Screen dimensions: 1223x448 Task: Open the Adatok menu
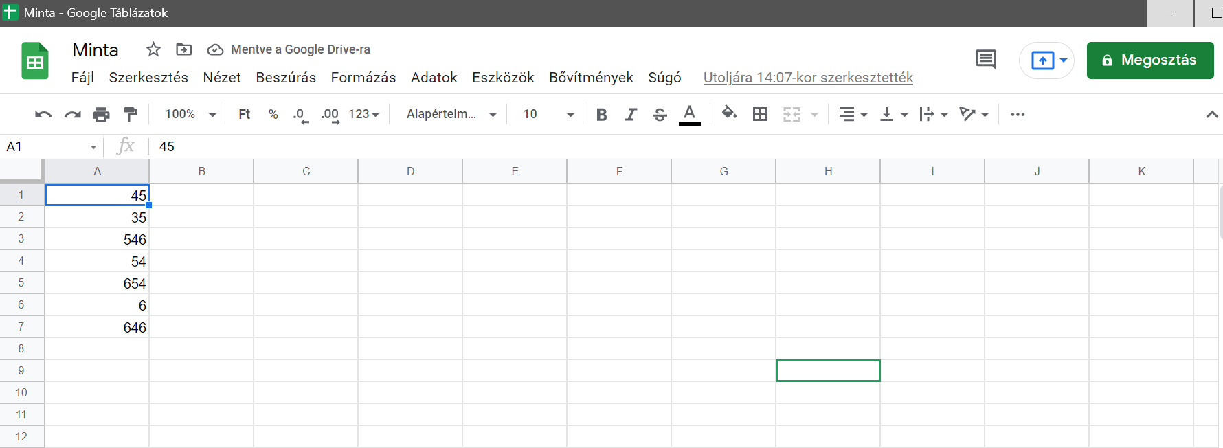[434, 78]
